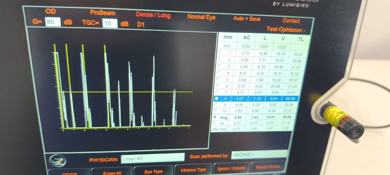Click the round probe icon beside Physician
This screenshot has height=175, width=390.
[58, 161]
